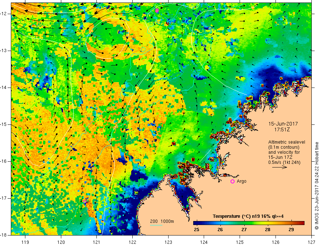Click the colorbar tick label '28'
This screenshot has width=319, height=246.
[268, 230]
